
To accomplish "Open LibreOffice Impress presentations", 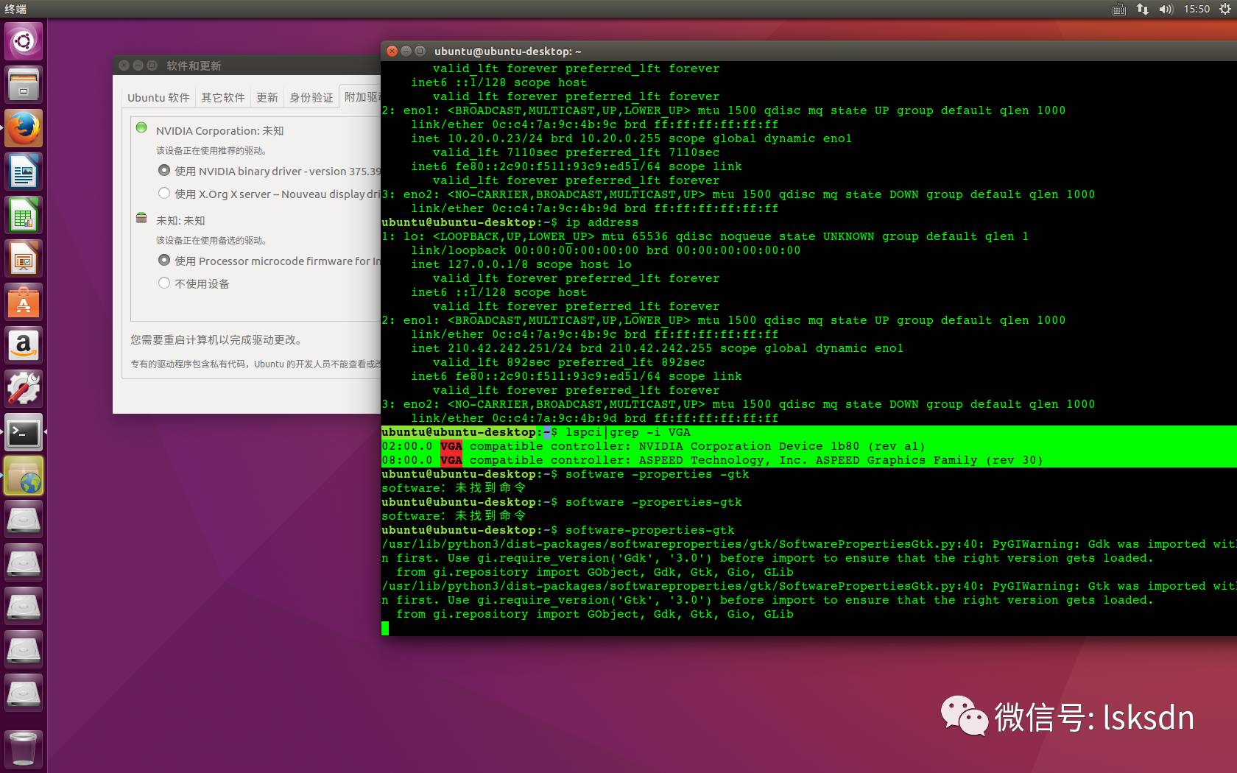I will [x=23, y=258].
